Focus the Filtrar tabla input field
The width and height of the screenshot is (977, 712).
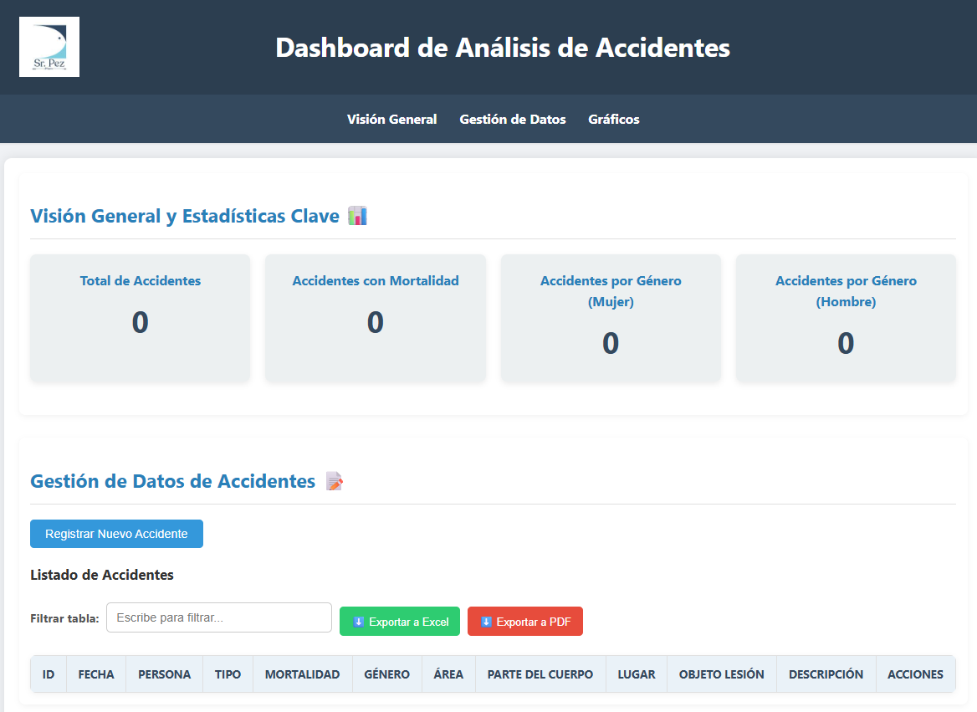[219, 617]
